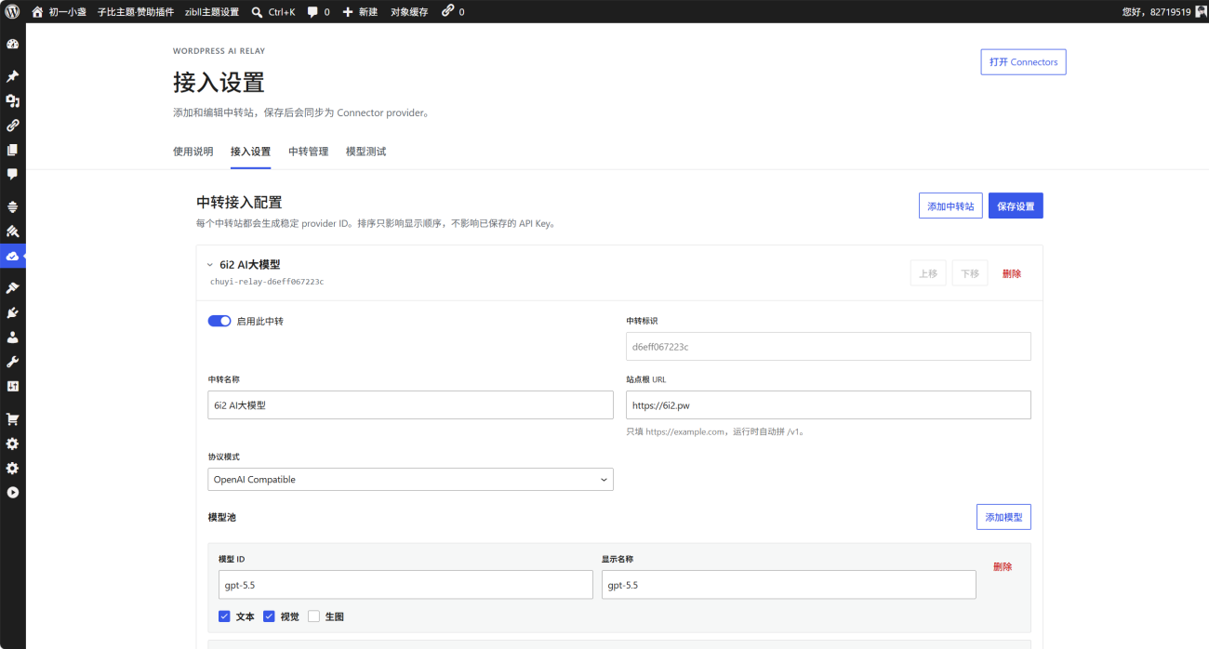
Task: Open the WordPress logo menu
Action: pyautogui.click(x=12, y=11)
